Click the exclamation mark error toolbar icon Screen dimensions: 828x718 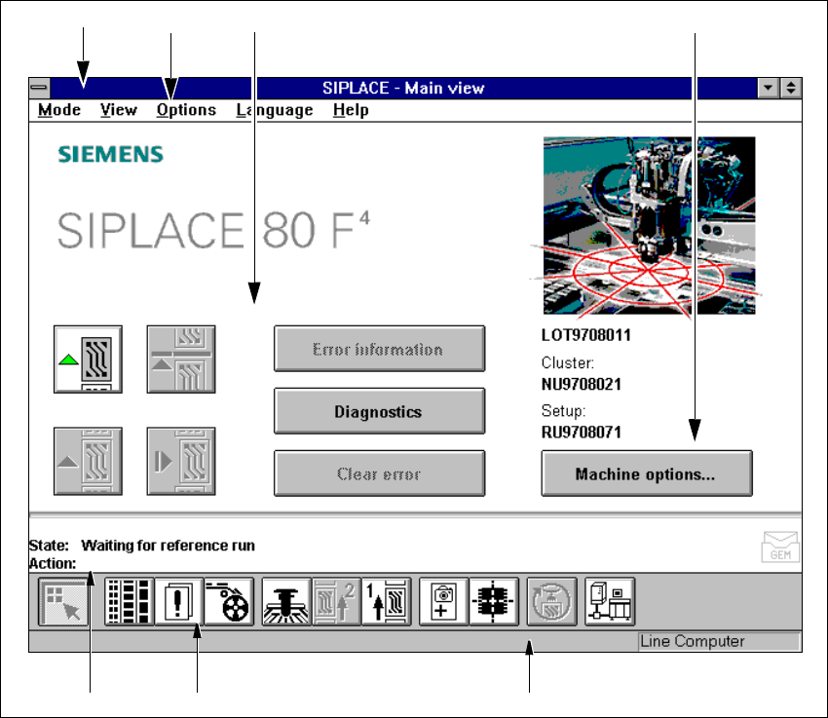click(x=178, y=602)
